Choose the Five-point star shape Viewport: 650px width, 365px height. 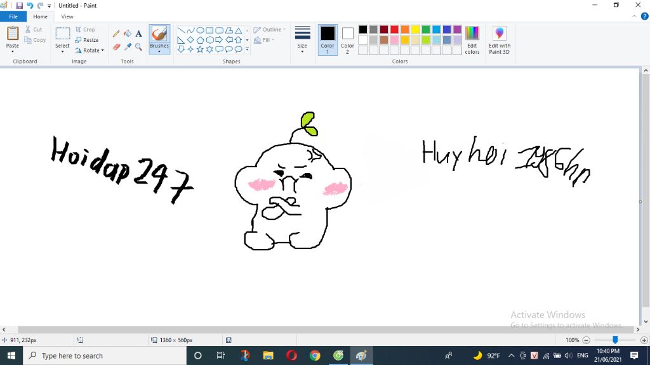point(200,49)
